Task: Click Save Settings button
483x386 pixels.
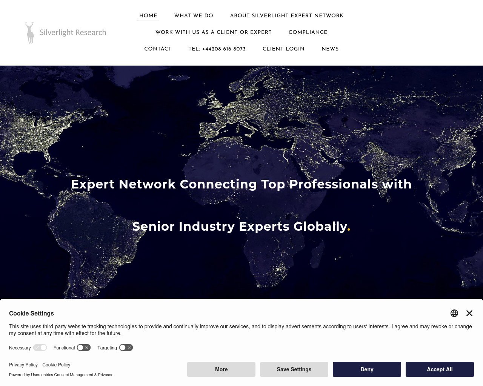Action: tap(294, 369)
